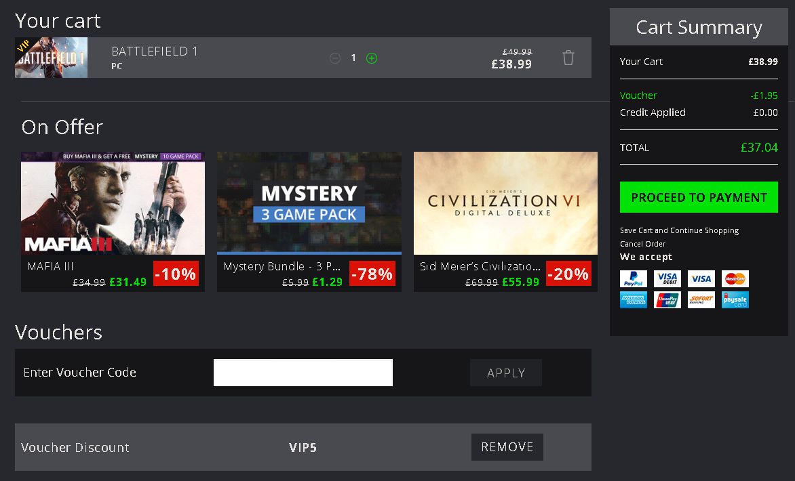
Task: Click the Civilization VI price £55.99
Action: point(520,282)
